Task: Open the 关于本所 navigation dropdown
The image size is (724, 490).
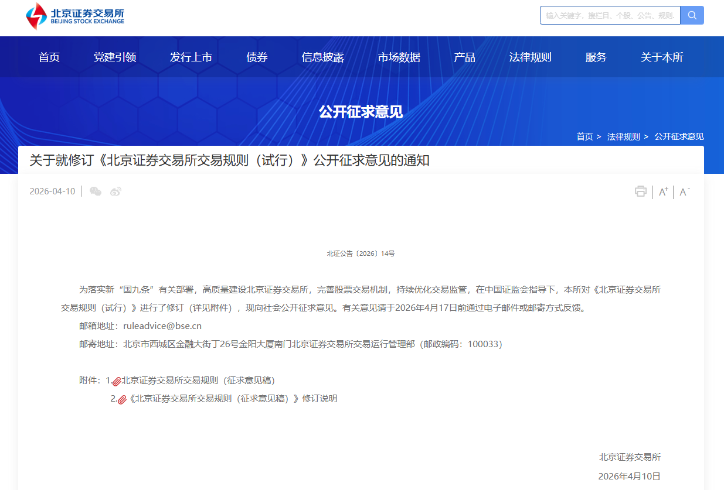Action: click(661, 57)
